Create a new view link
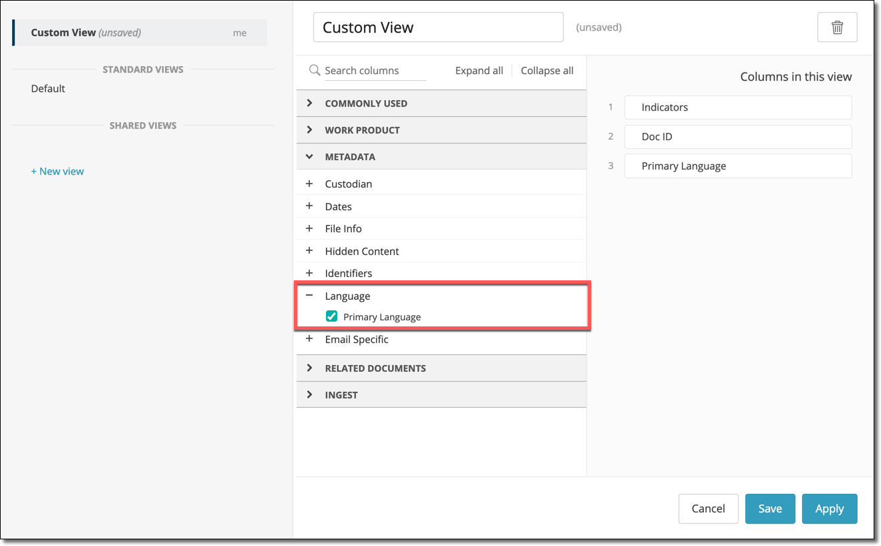 57,172
